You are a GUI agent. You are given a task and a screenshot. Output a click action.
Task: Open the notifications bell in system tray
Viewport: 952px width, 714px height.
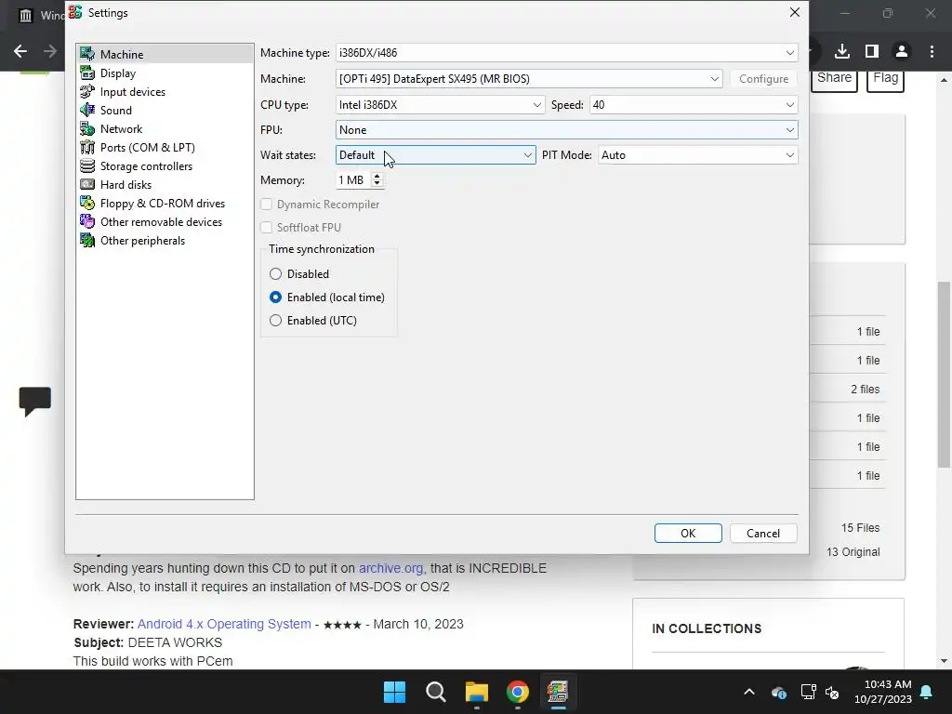[x=927, y=692]
